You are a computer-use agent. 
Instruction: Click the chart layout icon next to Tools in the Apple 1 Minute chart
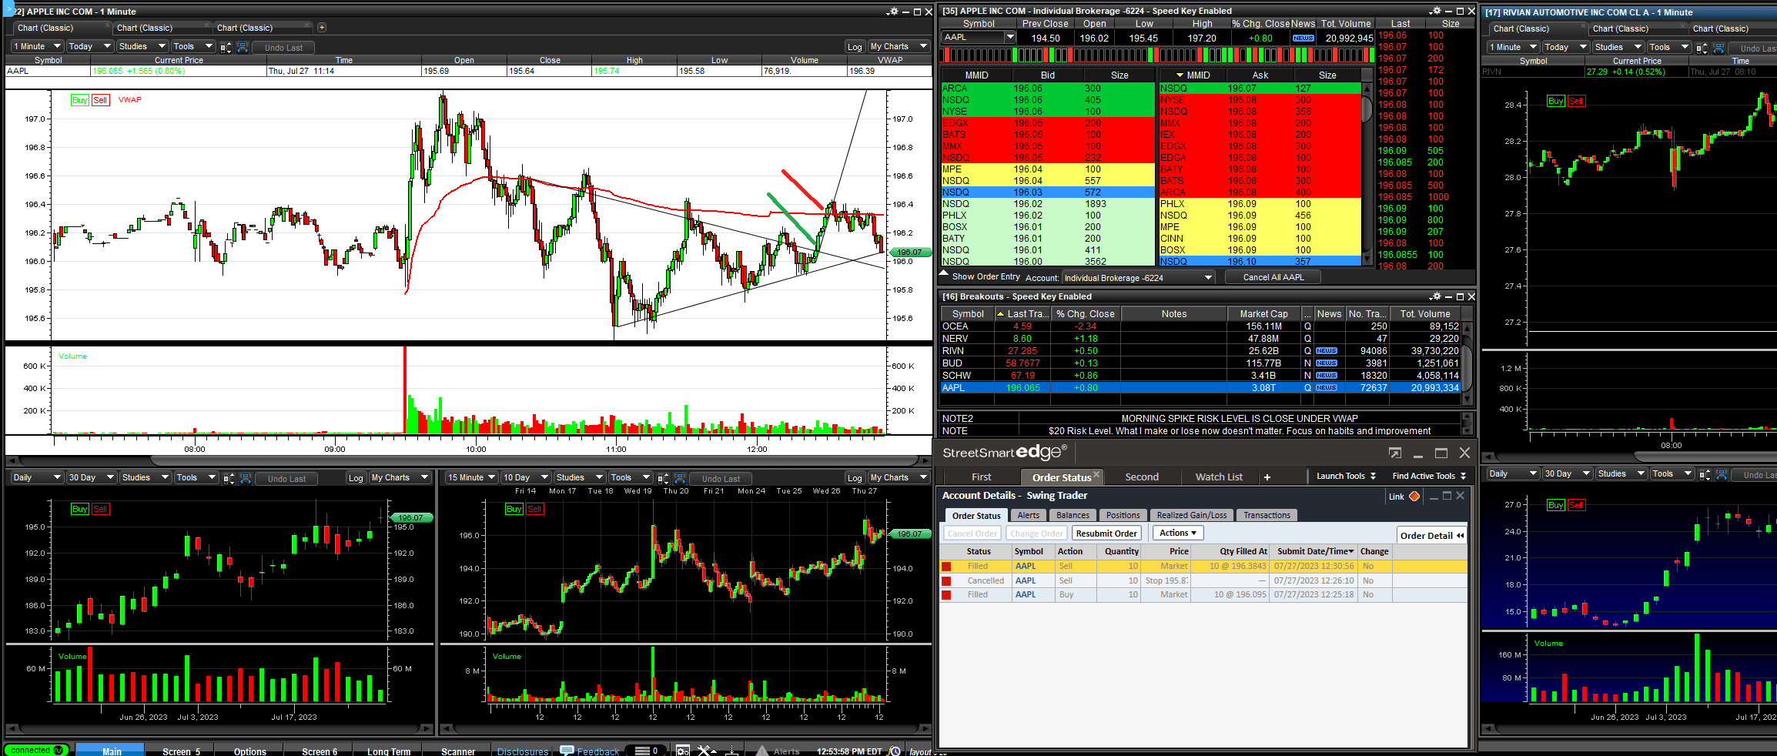226,47
